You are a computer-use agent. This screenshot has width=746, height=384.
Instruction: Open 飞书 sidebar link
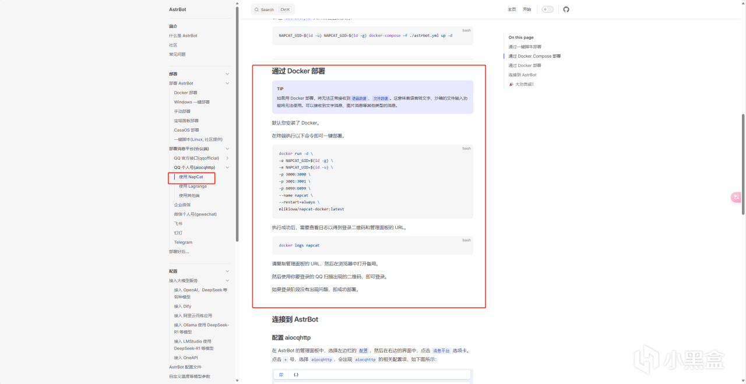pos(178,223)
